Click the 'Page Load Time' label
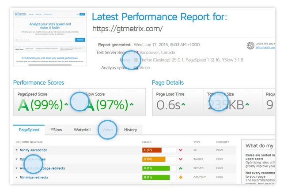Screen dimensions: 284x193 click(x=170, y=94)
